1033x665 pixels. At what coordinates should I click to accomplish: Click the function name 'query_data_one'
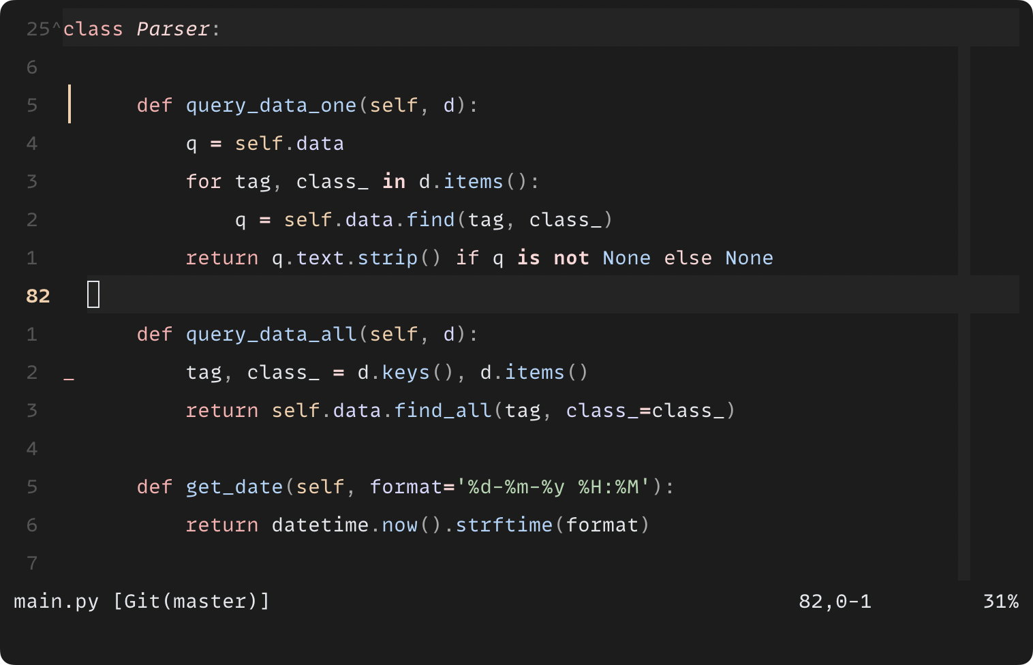pyautogui.click(x=271, y=105)
